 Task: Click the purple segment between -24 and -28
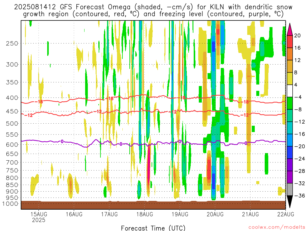290,165
